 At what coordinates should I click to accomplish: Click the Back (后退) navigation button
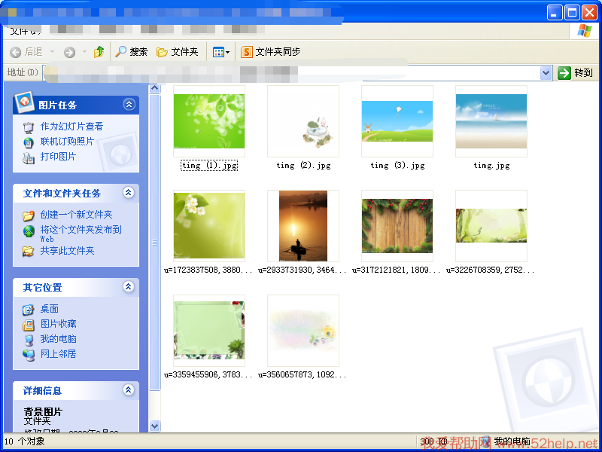tap(26, 52)
